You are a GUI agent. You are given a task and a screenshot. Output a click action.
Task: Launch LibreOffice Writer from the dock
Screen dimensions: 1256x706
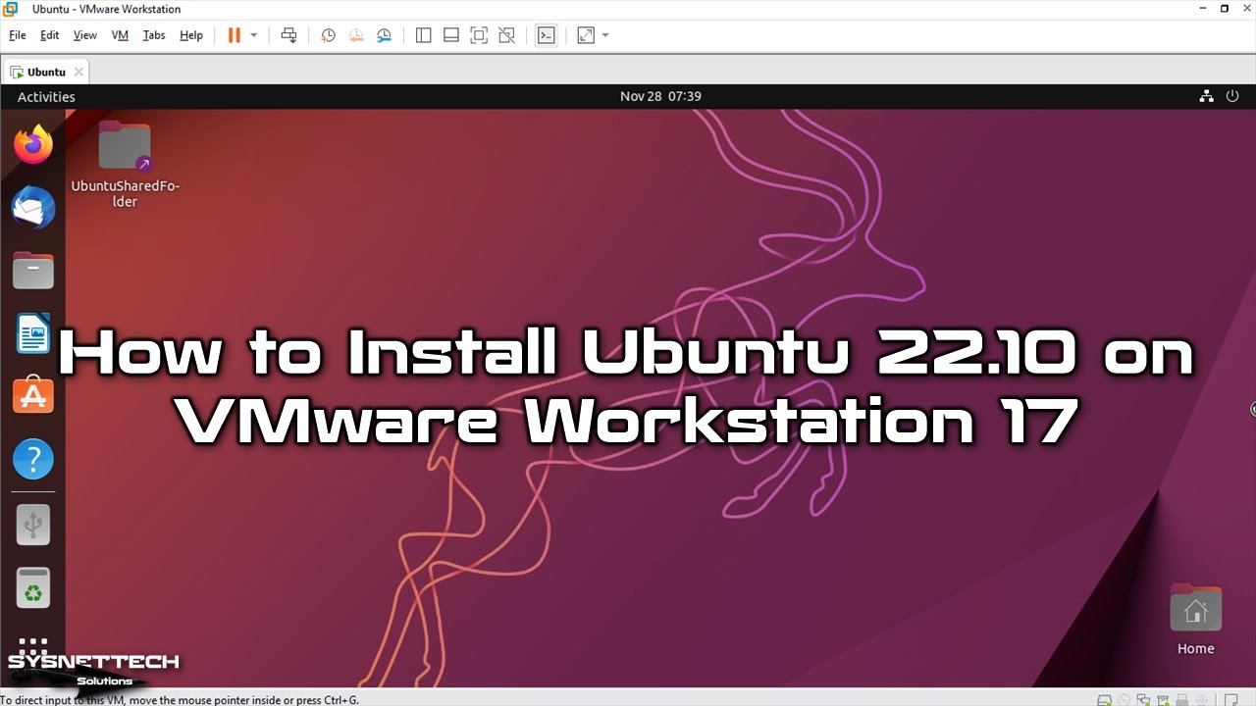[x=33, y=333]
